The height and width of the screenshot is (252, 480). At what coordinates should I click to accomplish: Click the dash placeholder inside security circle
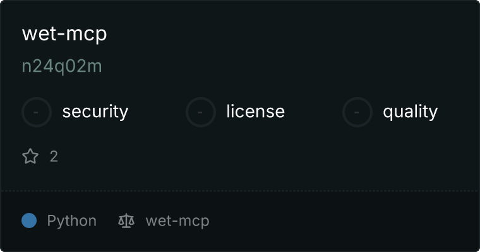(36, 112)
